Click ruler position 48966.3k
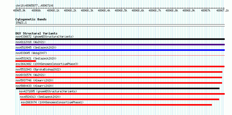 pos(87,10)
